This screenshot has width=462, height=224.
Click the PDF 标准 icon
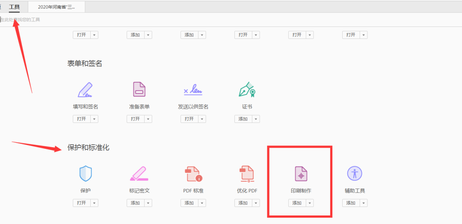(x=193, y=174)
